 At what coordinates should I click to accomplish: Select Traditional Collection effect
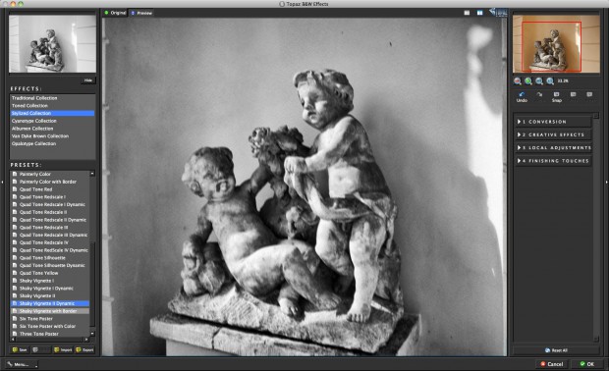tap(52, 98)
